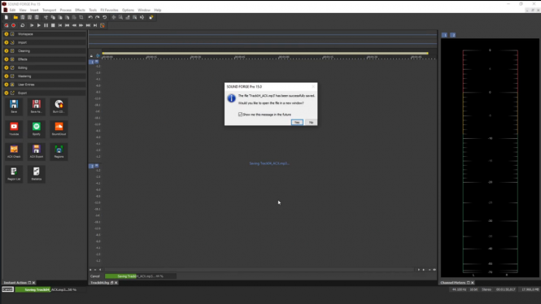Pause playback in transport bar
The height and width of the screenshot is (304, 541).
tap(46, 25)
